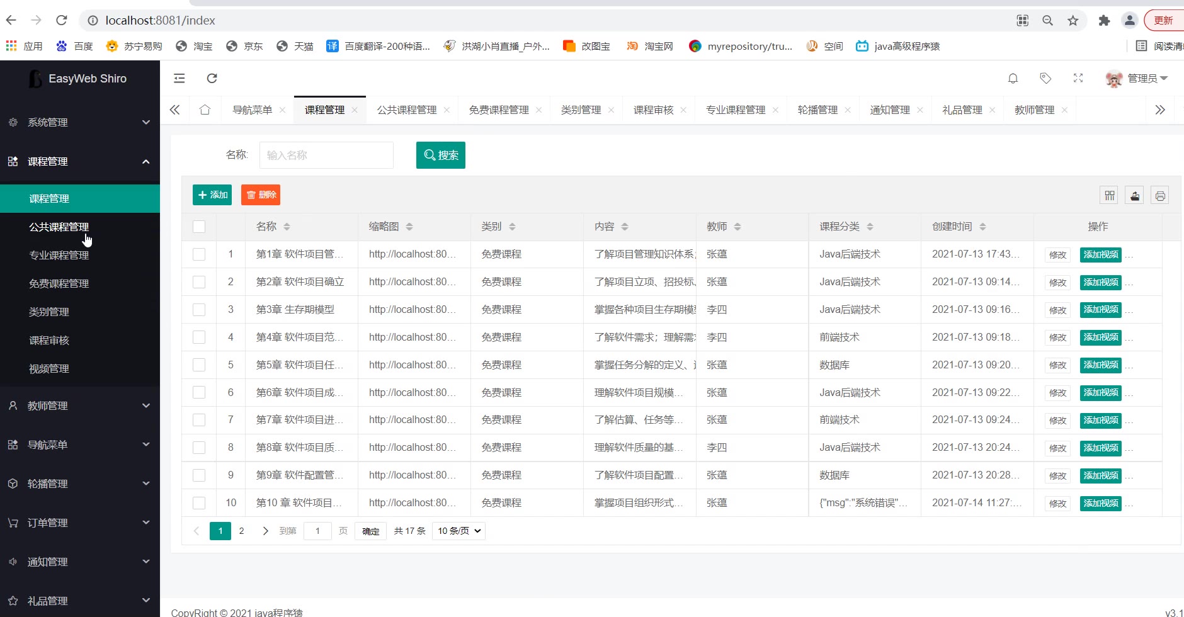This screenshot has width=1184, height=617.
Task: Check the checkbox for row 1
Action: click(199, 254)
